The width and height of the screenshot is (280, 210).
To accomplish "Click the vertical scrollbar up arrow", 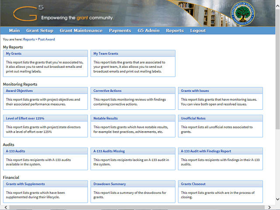I will tap(277, 6).
